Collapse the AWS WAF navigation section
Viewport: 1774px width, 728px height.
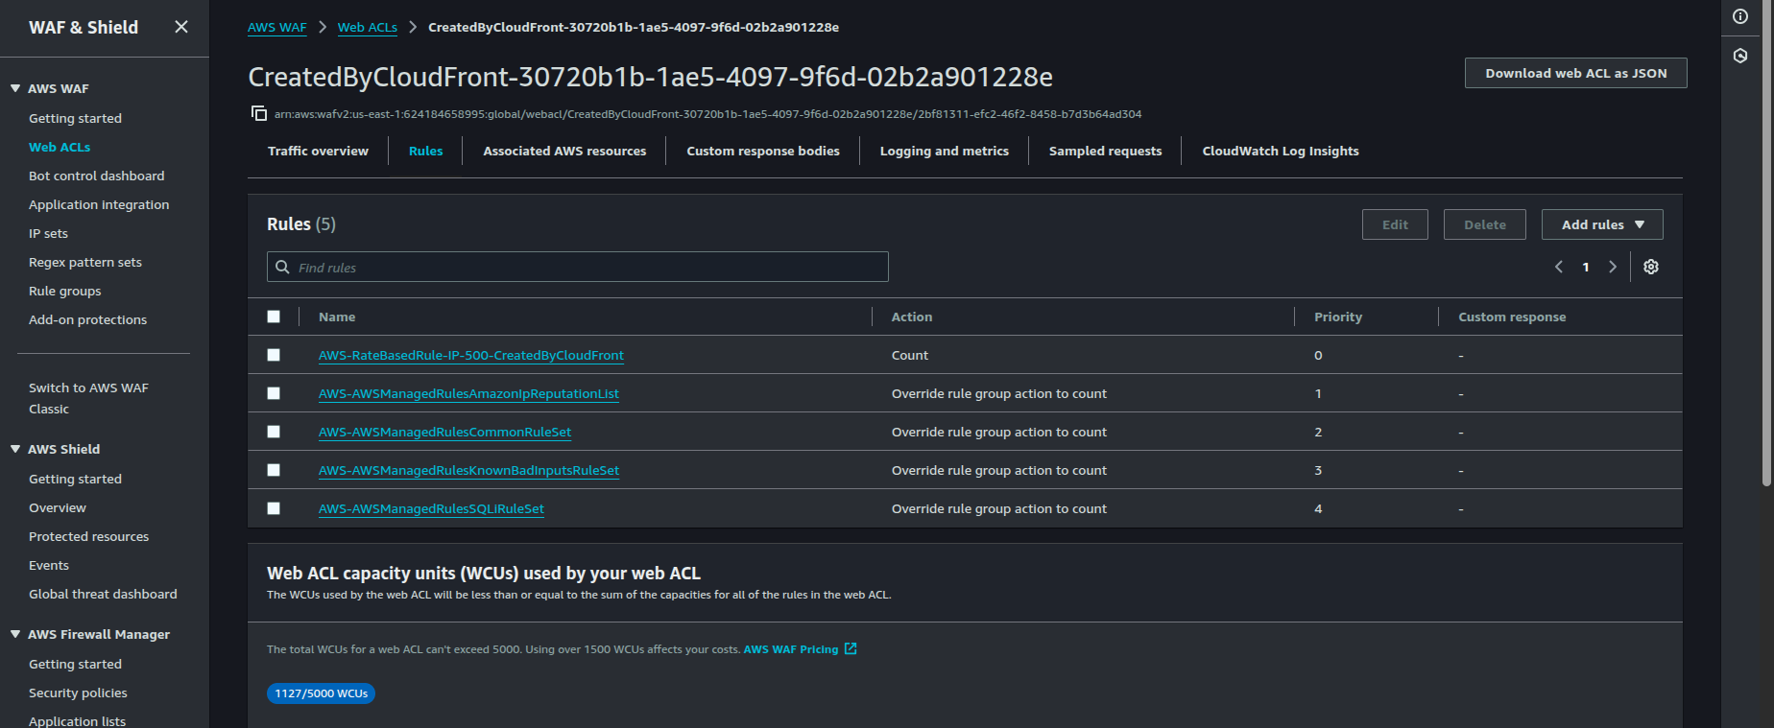click(x=15, y=88)
